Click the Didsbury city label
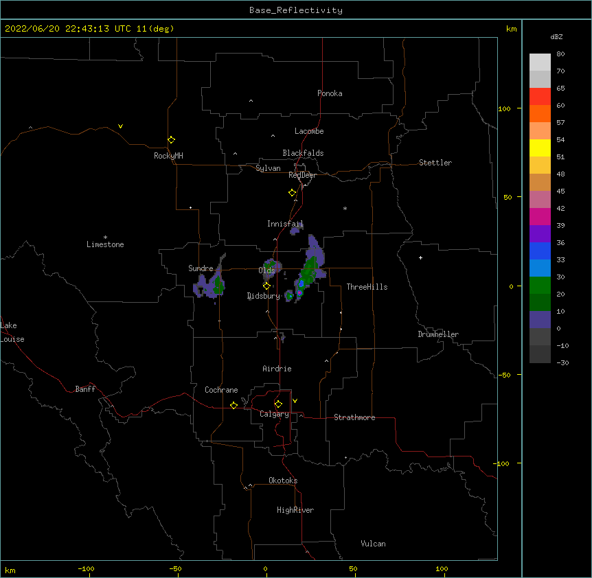The width and height of the screenshot is (592, 578). tap(264, 296)
